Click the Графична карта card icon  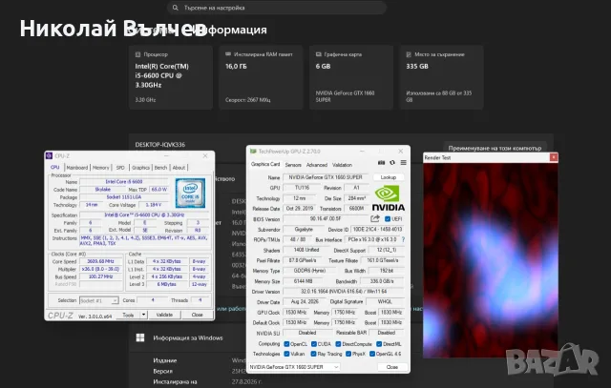318,54
